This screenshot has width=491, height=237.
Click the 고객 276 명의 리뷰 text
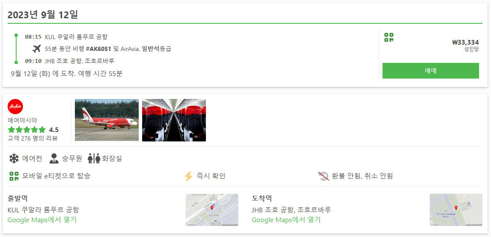(x=33, y=138)
